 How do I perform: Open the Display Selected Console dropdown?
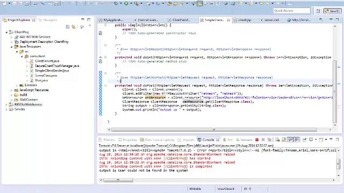(x=316, y=139)
